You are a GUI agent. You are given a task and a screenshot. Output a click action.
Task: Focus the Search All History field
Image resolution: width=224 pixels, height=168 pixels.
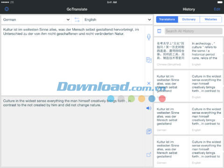pyautogui.click(x=194, y=31)
